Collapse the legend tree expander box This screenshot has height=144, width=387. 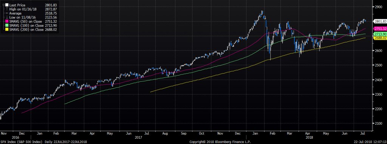click(4, 5)
